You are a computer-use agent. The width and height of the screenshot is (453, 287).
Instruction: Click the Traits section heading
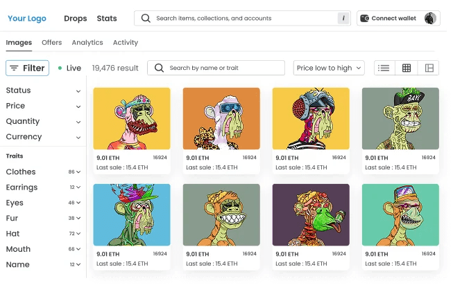[x=15, y=156]
